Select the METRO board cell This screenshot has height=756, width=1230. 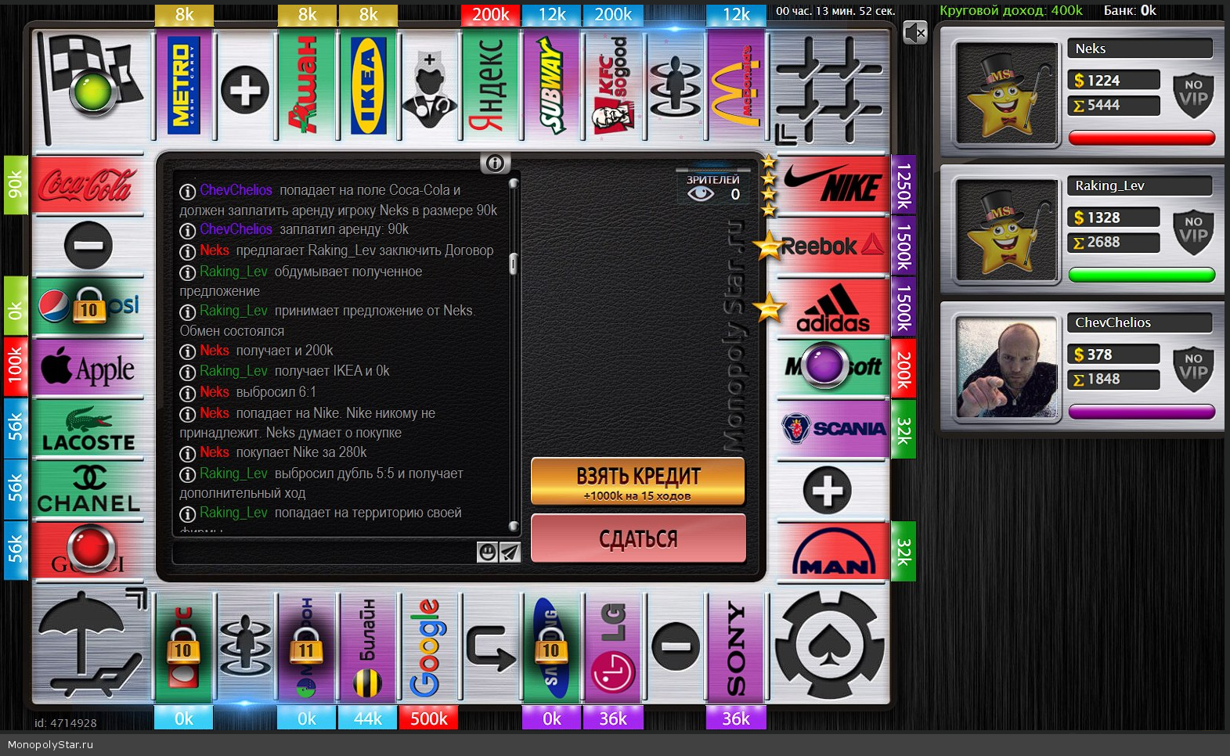[x=184, y=86]
